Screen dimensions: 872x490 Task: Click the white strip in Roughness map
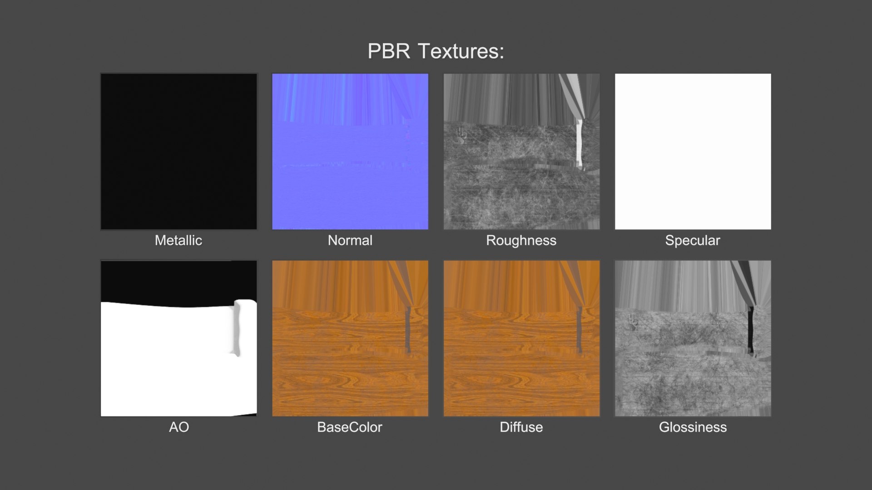(x=579, y=143)
